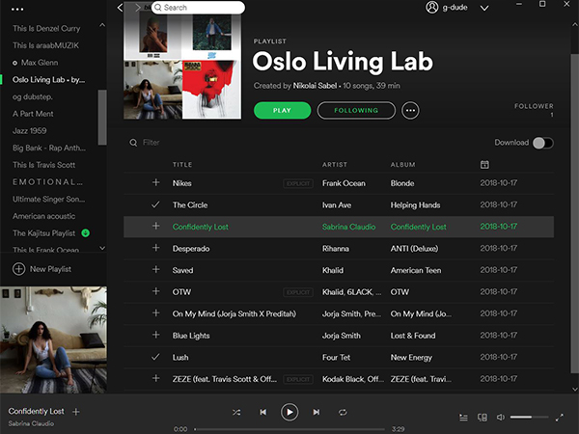Add OTW to library with plus icon

tap(155, 291)
